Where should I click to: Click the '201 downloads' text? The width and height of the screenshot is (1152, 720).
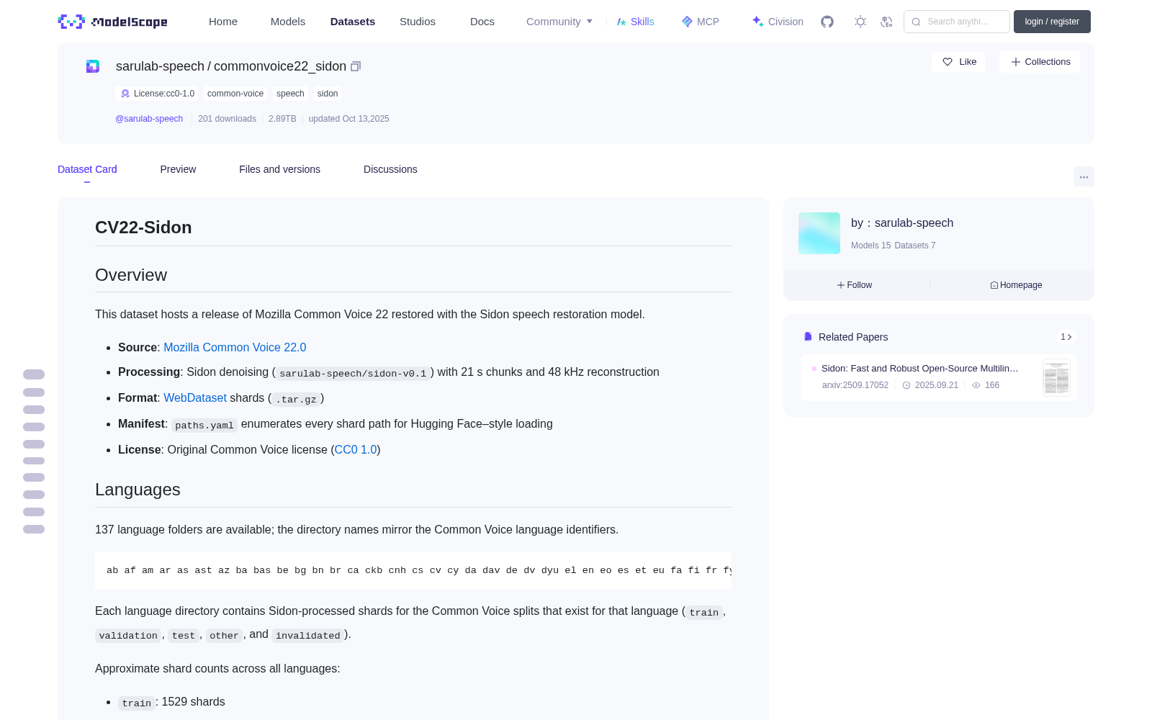[x=227, y=119]
